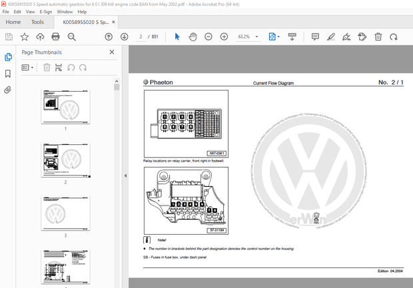The image size is (413, 288).
Task: Select page 1 thumbnail
Action: point(65,106)
